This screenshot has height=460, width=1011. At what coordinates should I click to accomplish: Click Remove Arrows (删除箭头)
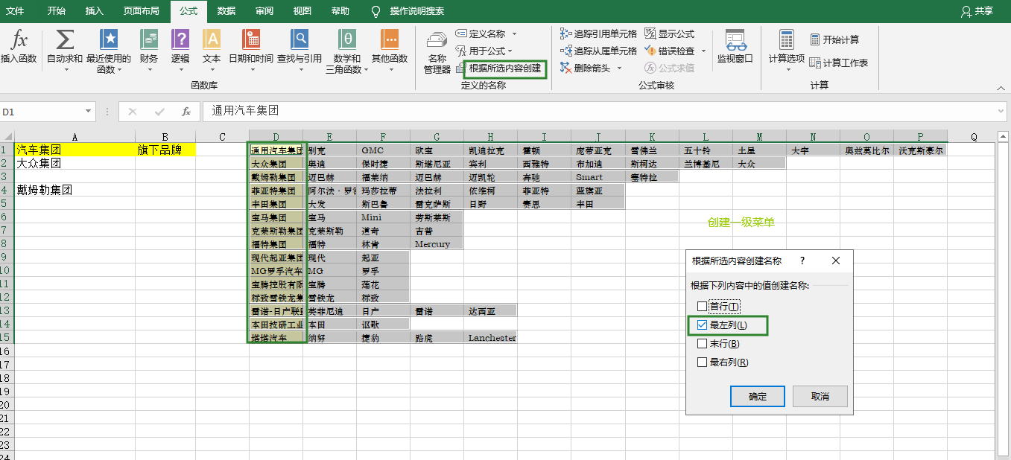[586, 68]
